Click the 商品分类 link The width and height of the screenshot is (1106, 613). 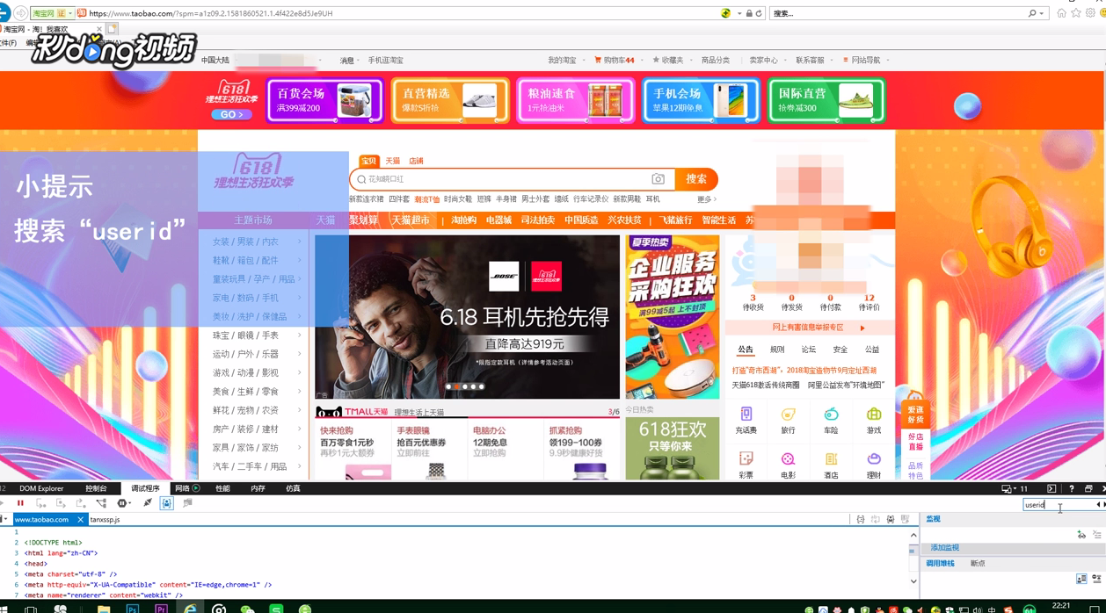pos(716,61)
